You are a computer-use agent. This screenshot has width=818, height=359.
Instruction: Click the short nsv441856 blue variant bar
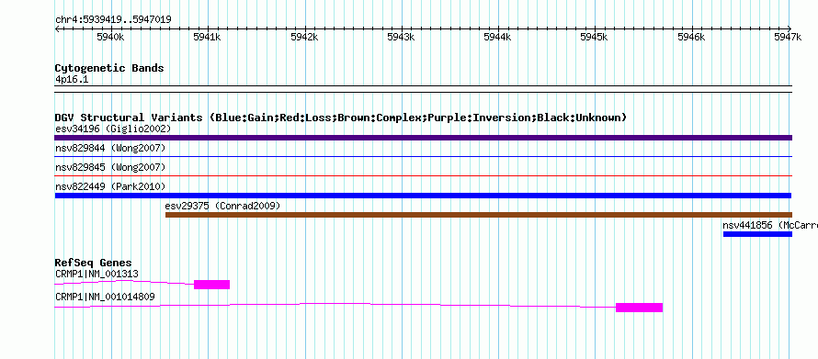point(757,234)
